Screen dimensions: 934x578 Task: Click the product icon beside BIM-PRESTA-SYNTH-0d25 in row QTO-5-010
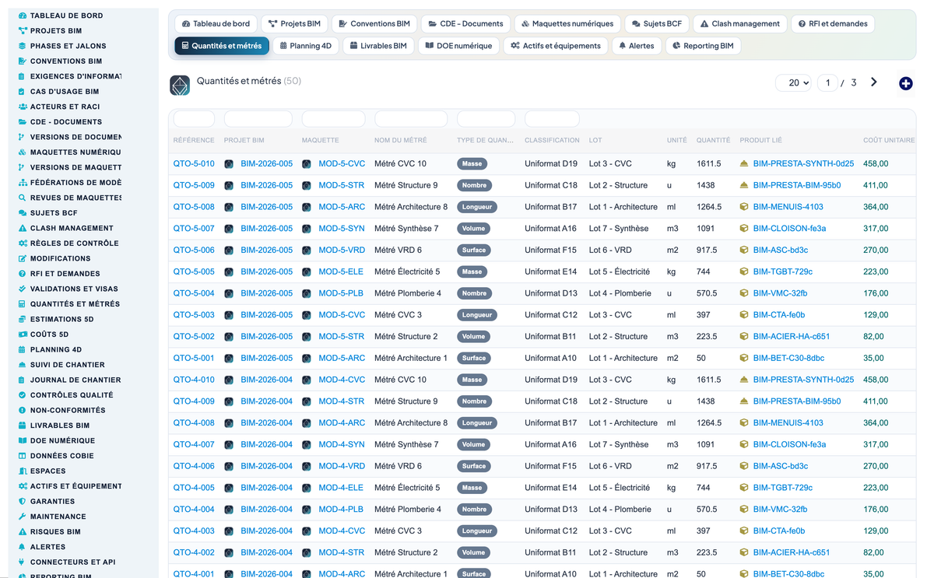point(744,164)
